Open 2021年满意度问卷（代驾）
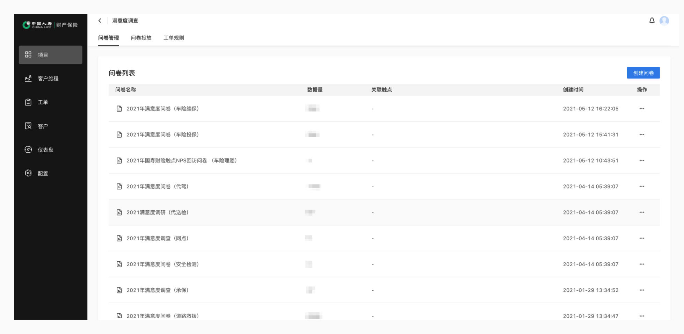Screen dimensions: 684x334 (x=158, y=186)
